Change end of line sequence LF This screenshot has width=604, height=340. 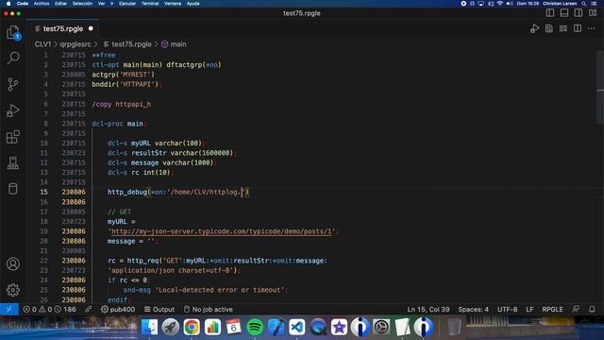tap(529, 309)
